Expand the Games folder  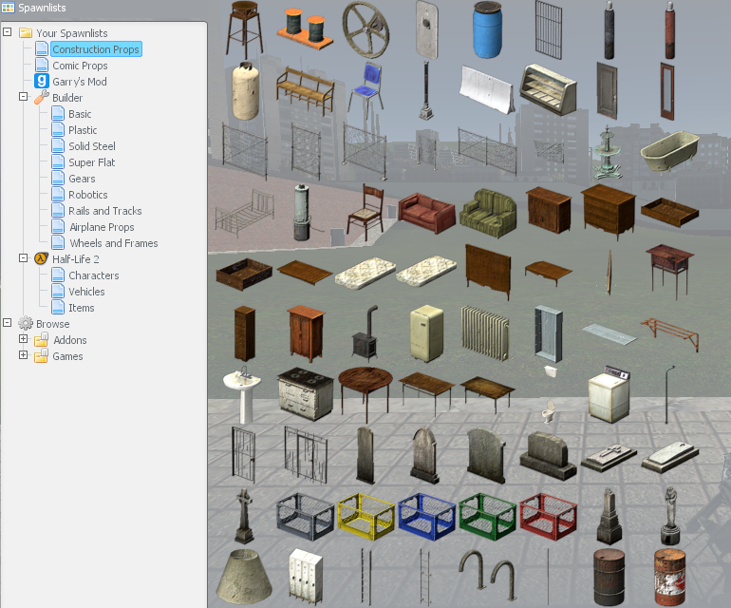coord(23,355)
